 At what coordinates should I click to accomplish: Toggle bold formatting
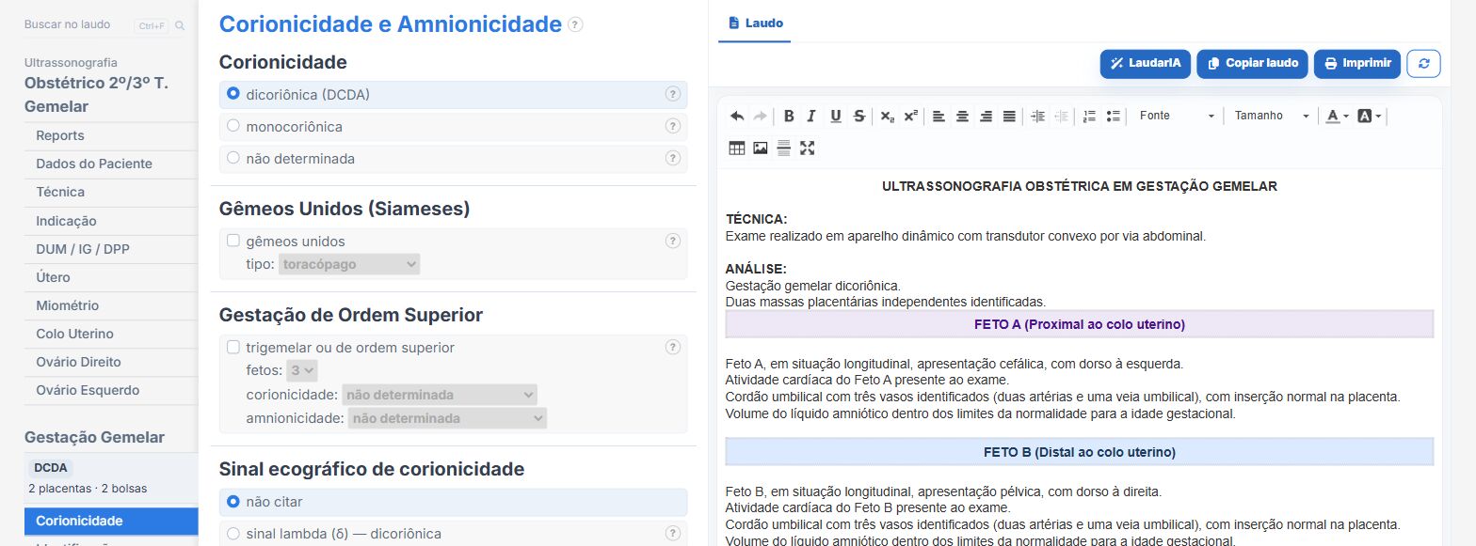789,116
